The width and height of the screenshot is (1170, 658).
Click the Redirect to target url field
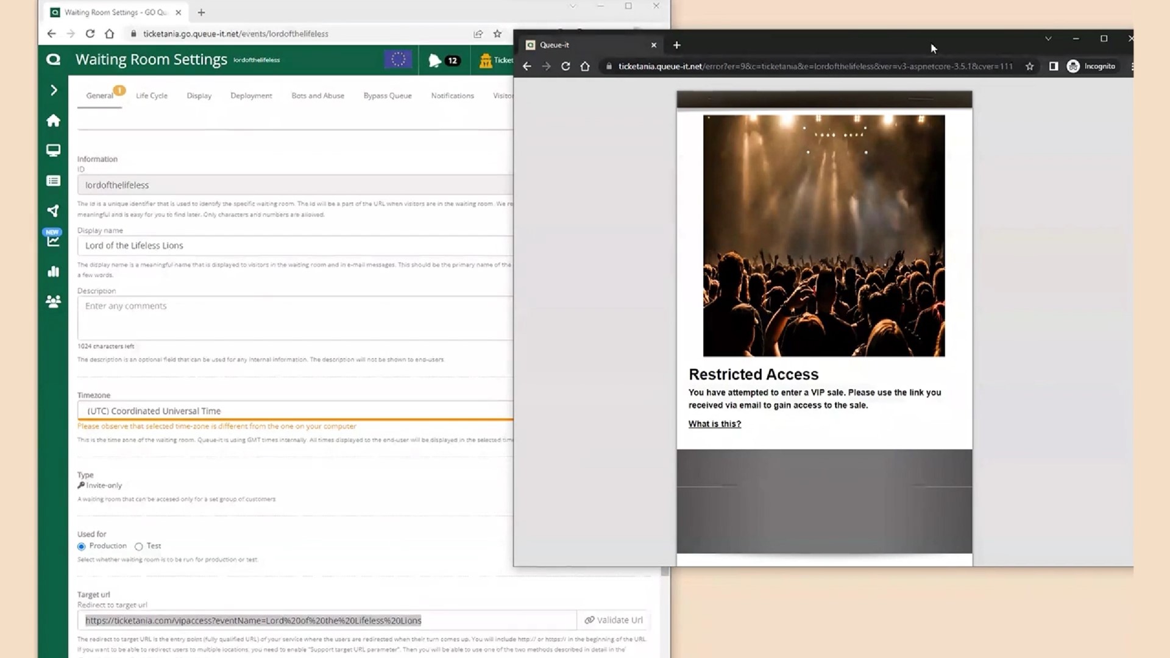tap(327, 620)
